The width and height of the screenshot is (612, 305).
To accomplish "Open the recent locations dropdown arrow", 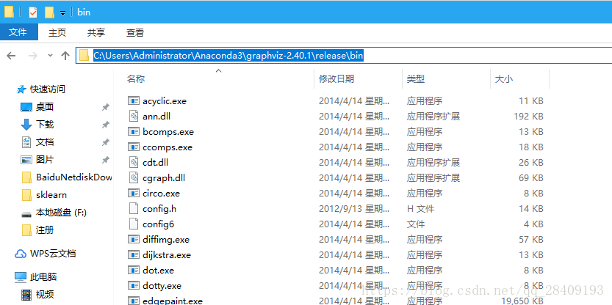I will [x=50, y=56].
